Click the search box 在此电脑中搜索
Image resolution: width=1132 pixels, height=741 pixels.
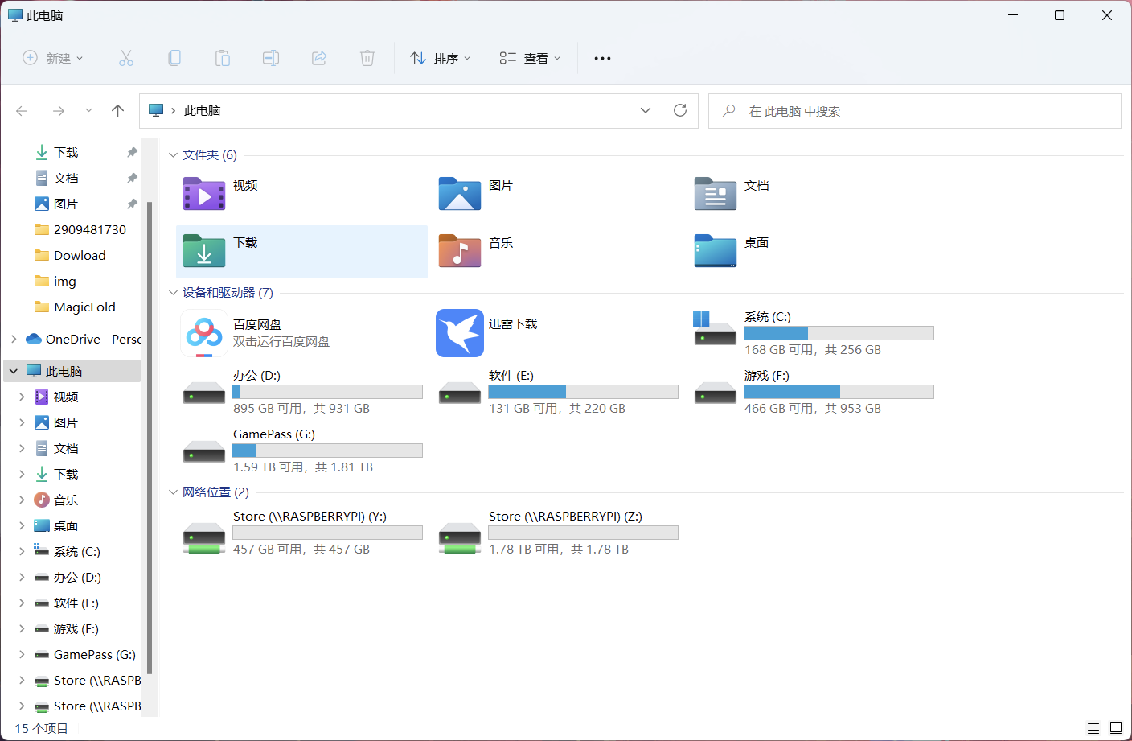915,111
